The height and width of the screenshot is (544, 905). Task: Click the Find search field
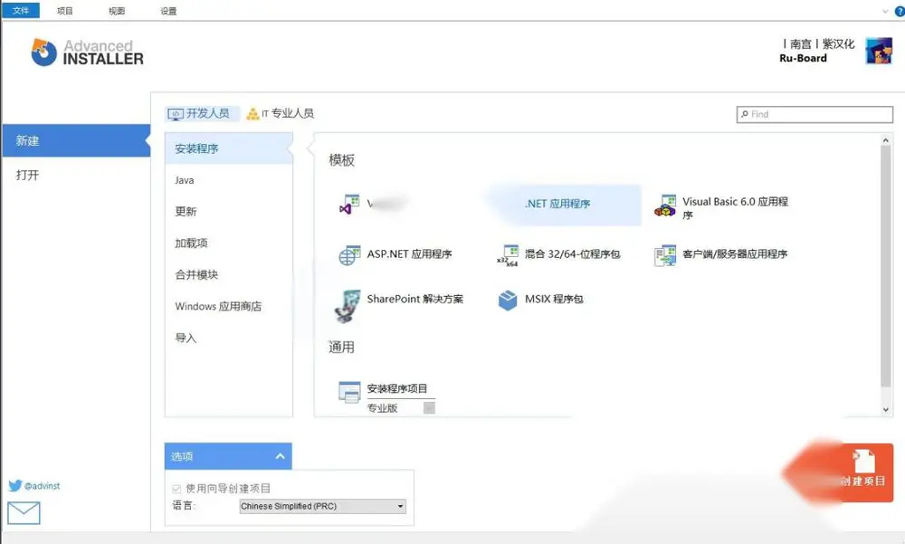tap(814, 114)
